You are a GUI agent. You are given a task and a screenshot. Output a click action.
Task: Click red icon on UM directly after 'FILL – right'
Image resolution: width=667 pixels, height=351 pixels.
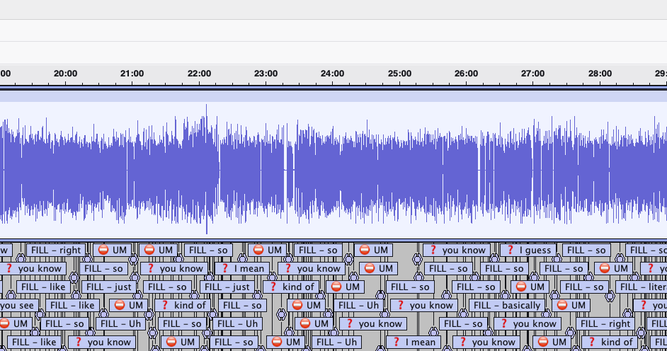pos(103,251)
